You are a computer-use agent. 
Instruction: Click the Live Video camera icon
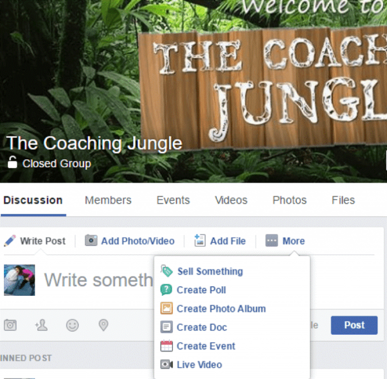point(167,364)
